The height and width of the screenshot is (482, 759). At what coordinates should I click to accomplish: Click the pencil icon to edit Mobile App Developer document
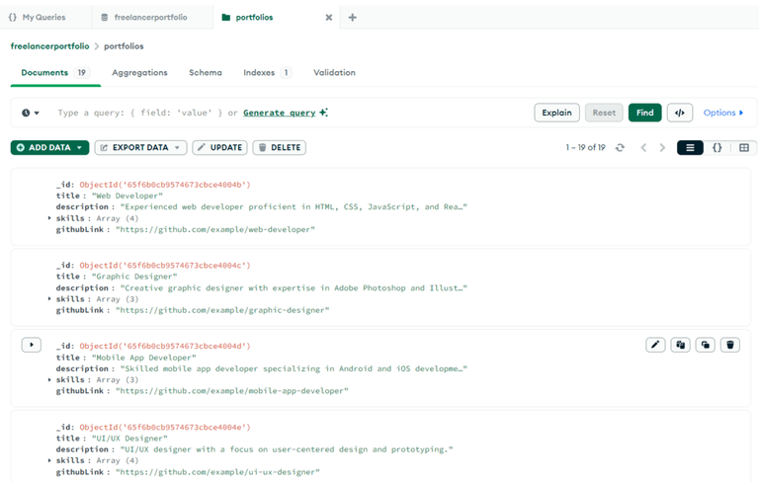(x=655, y=345)
